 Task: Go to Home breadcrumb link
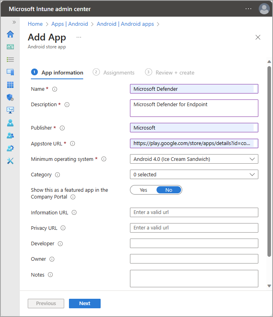[x=35, y=24]
